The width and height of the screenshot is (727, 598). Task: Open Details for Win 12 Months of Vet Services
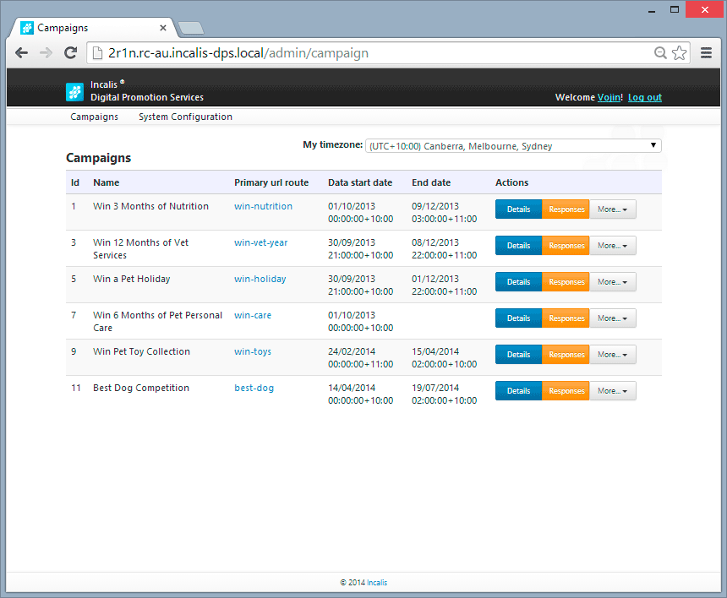(x=518, y=246)
